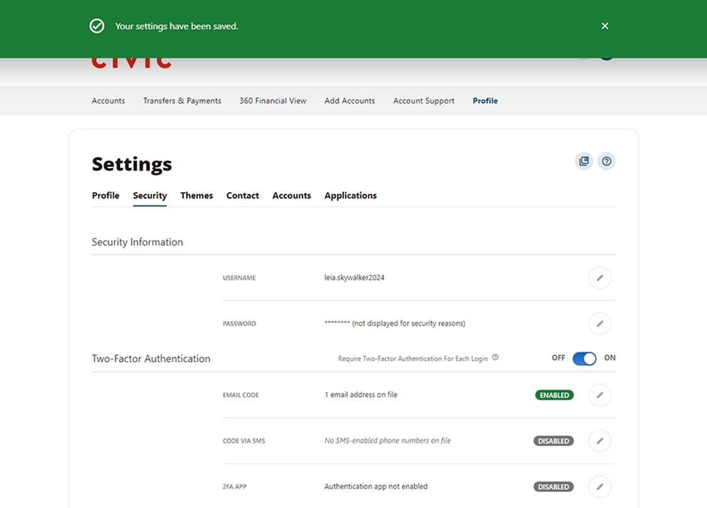Click the ON label beside the toggle

point(610,357)
